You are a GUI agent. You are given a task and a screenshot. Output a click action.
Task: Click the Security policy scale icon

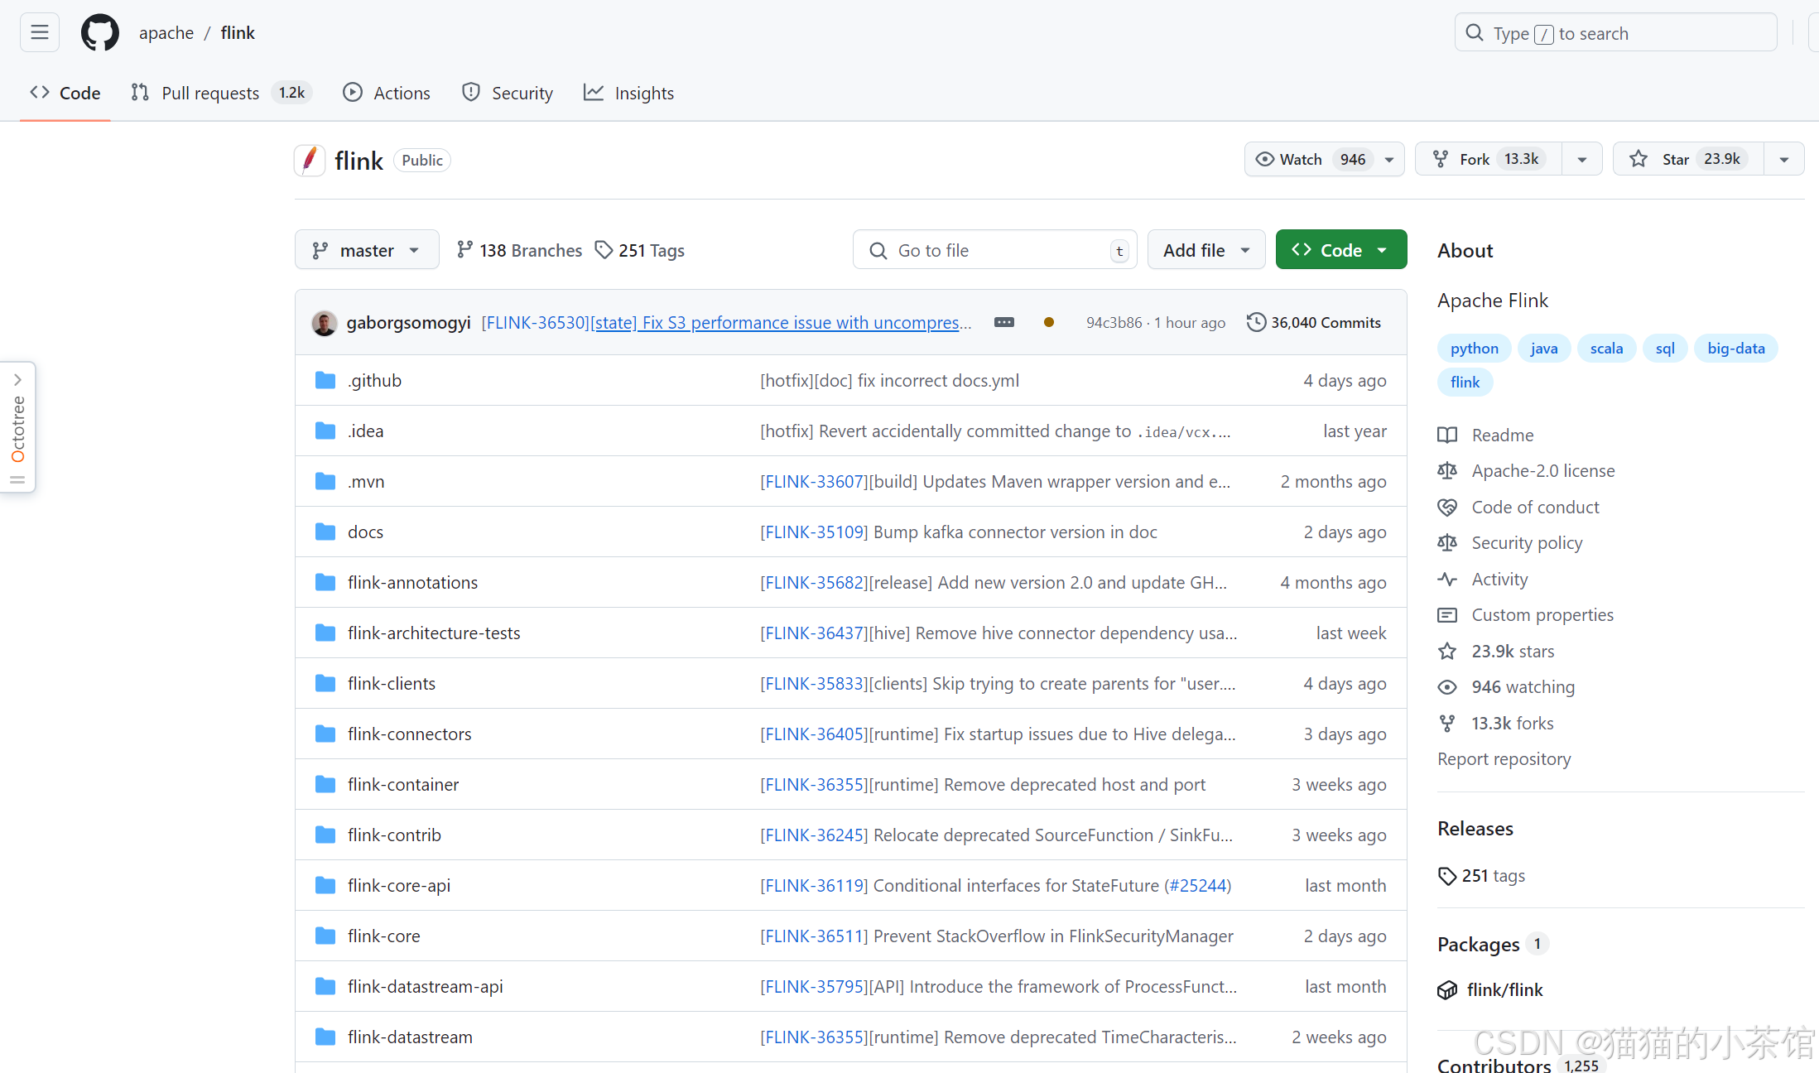click(1447, 542)
